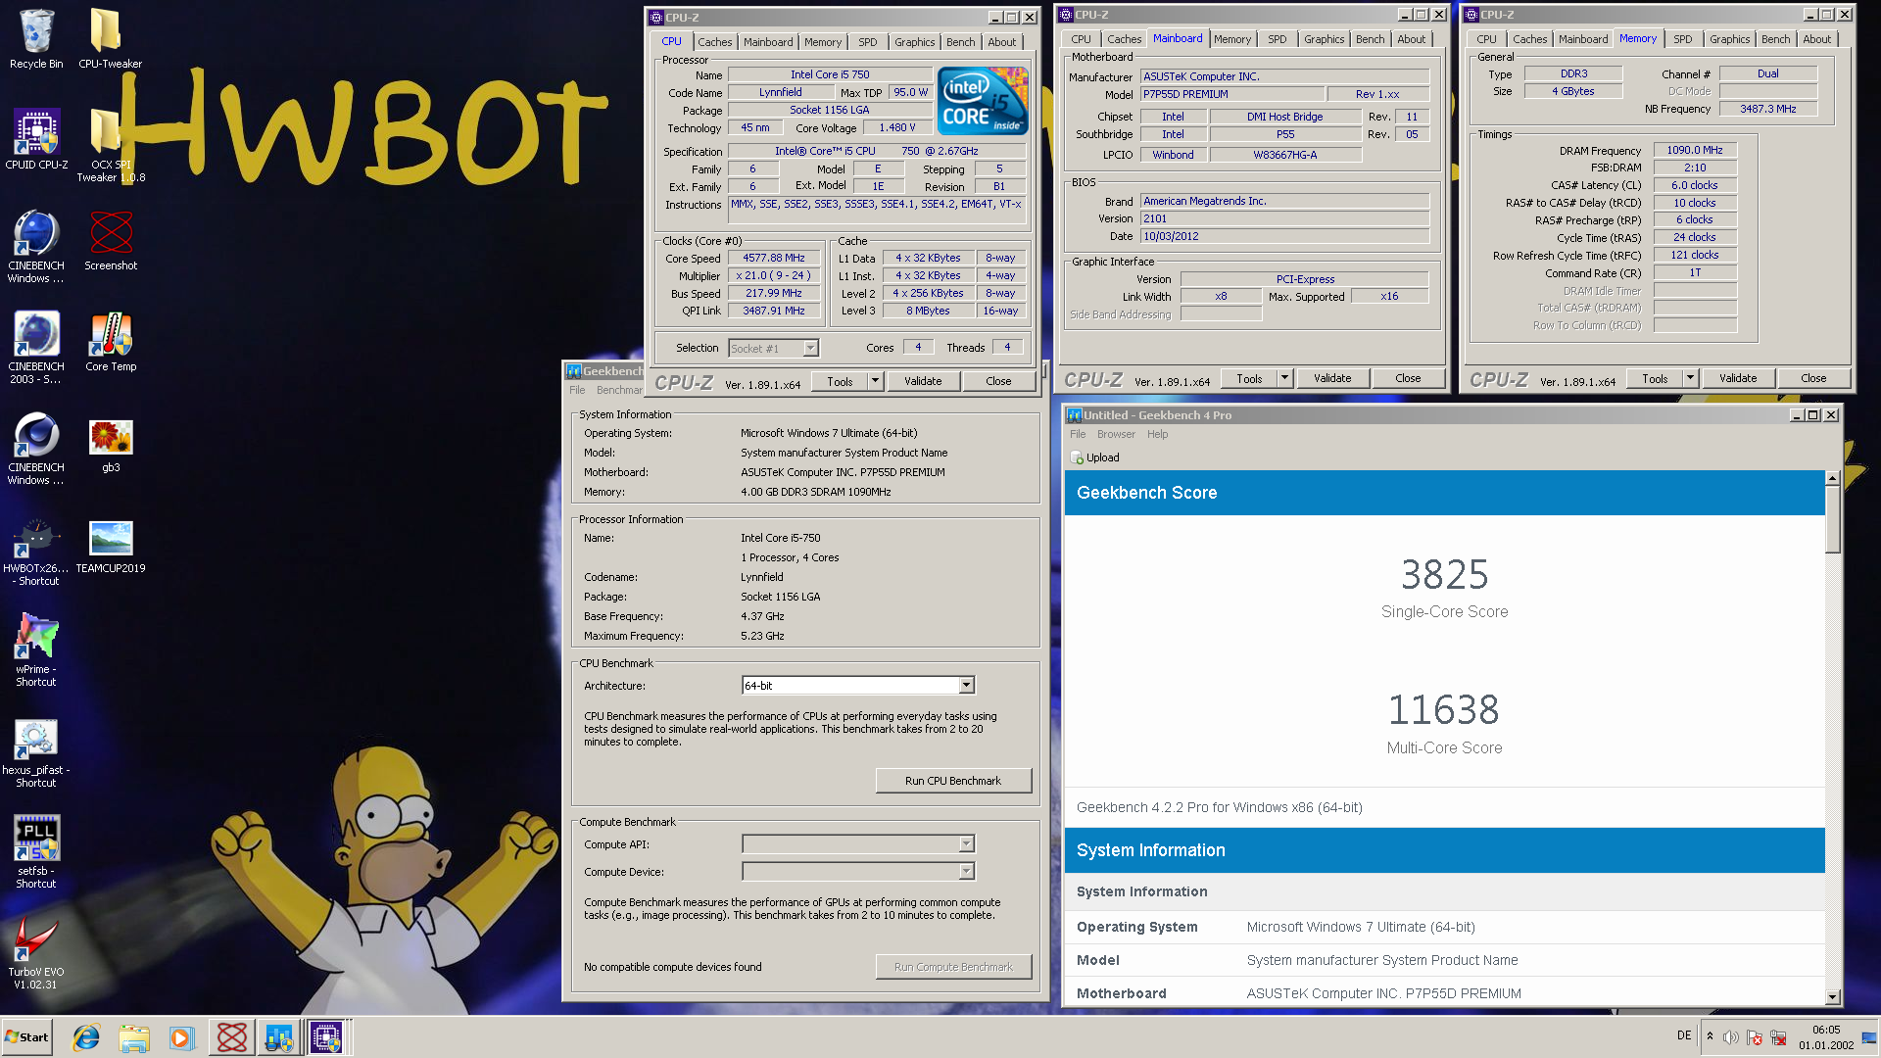
Task: Click the multi-core score 11638
Action: (1444, 710)
